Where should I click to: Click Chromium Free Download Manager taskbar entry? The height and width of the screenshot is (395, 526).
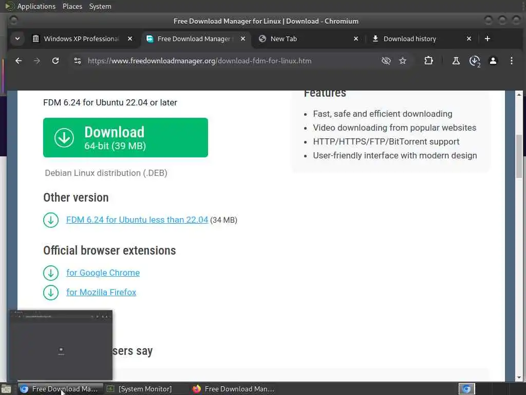point(60,389)
